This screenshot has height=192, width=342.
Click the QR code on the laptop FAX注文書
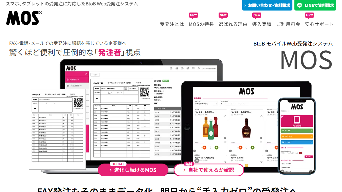pos(144,92)
